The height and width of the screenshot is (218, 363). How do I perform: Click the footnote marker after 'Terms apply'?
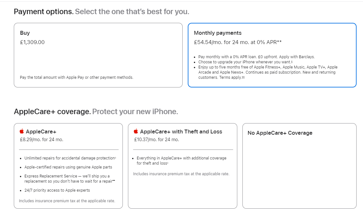click(x=243, y=77)
